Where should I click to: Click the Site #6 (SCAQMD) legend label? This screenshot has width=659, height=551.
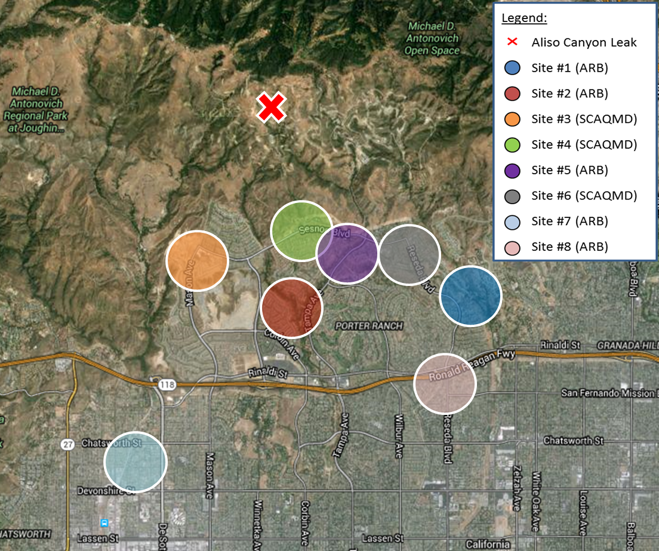pyautogui.click(x=584, y=196)
